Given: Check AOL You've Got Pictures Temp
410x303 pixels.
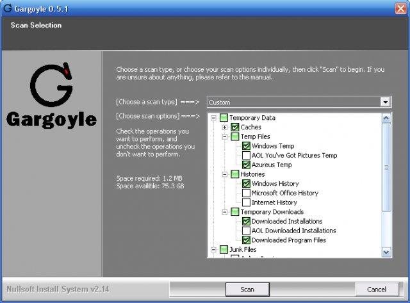Looking at the screenshot, I should (x=246, y=155).
